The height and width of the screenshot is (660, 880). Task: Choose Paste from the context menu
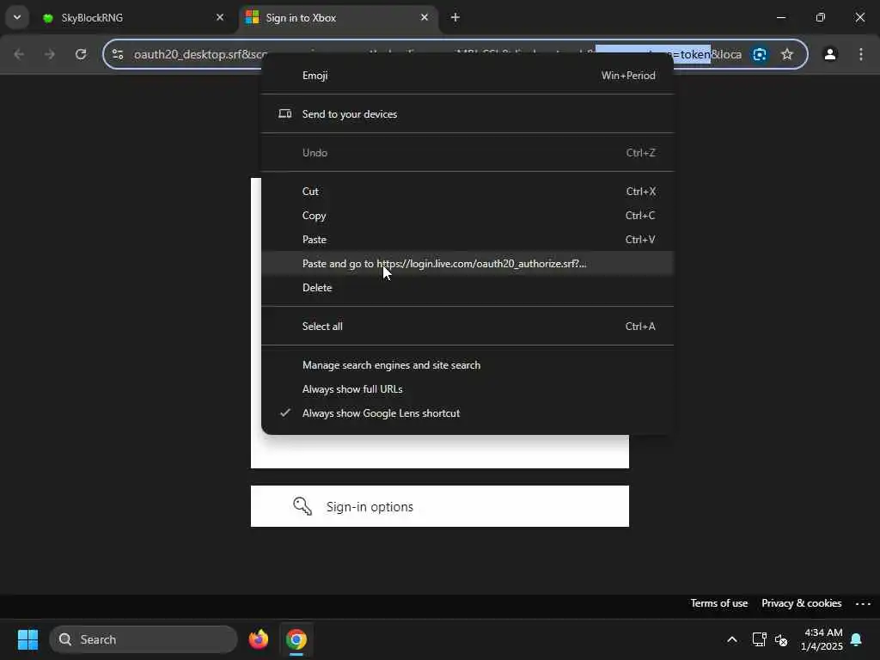pyautogui.click(x=467, y=240)
